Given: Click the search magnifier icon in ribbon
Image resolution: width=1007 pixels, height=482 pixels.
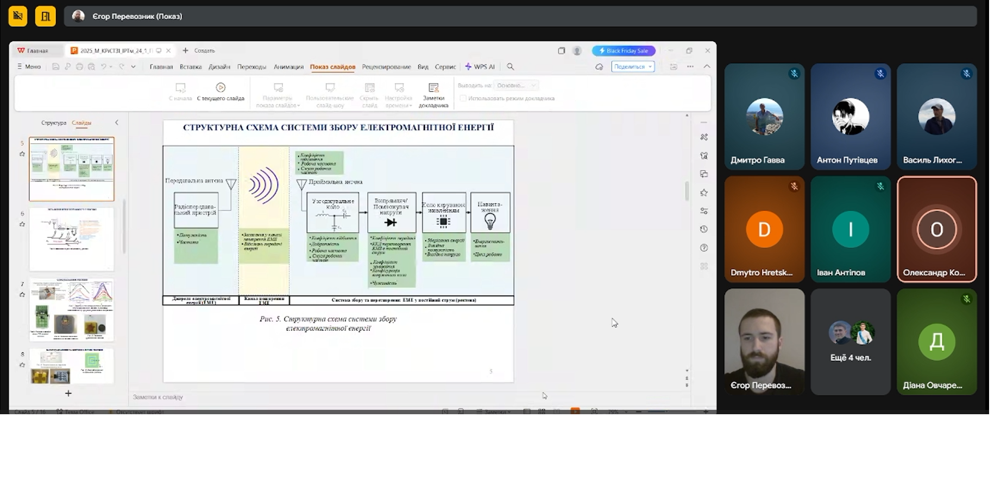Looking at the screenshot, I should (510, 67).
